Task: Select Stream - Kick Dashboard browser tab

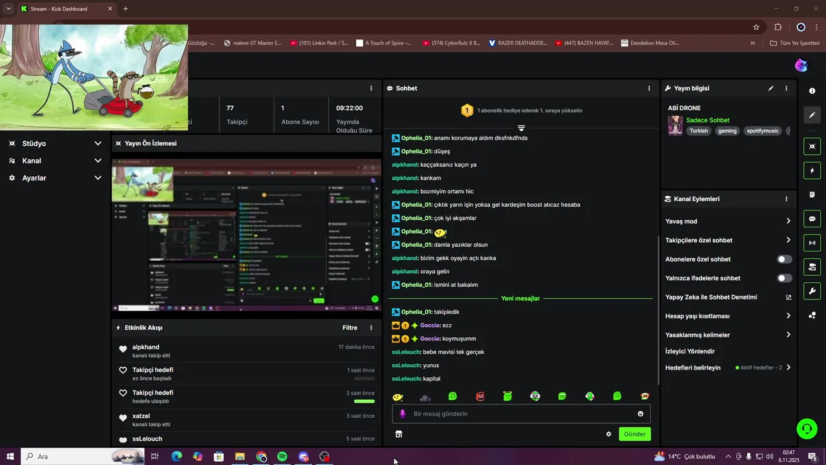Action: point(66,9)
